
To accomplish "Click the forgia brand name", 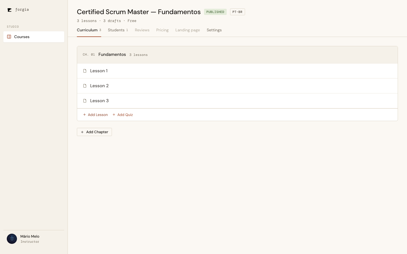I will 22,10.
